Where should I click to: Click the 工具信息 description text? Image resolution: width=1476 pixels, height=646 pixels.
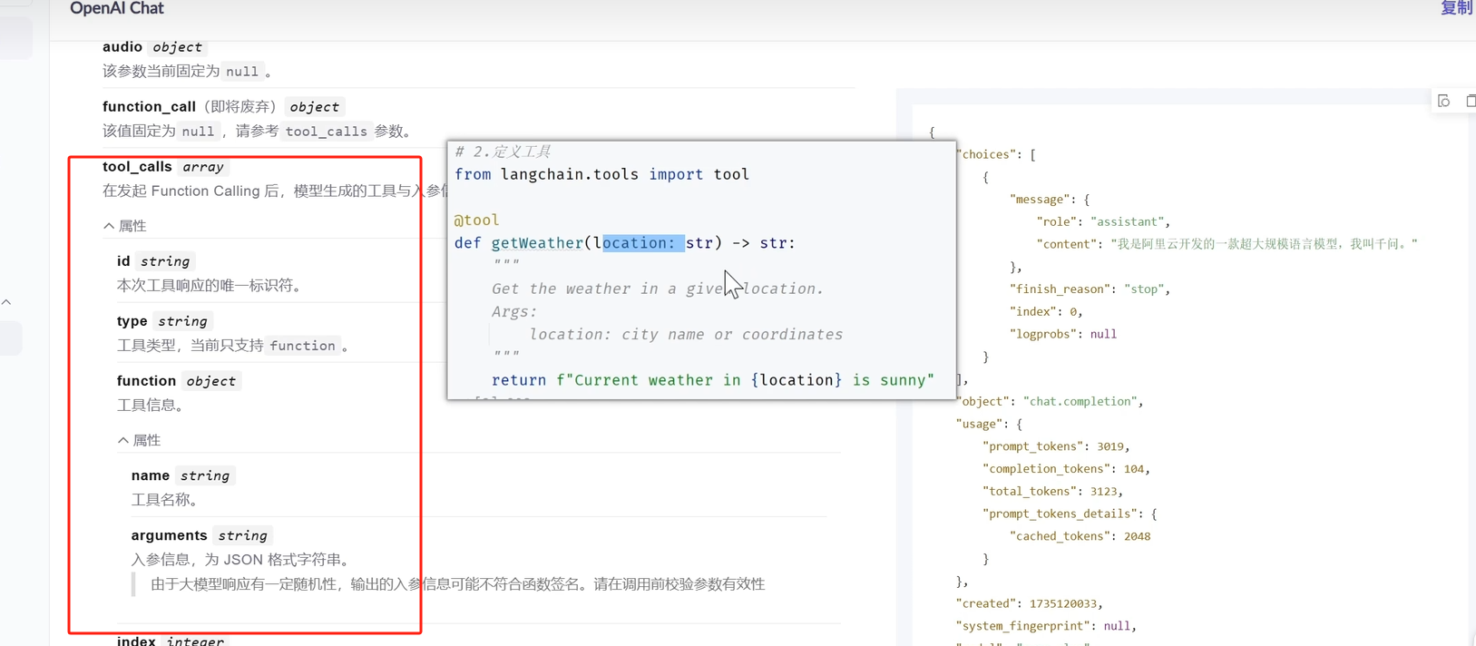point(151,406)
